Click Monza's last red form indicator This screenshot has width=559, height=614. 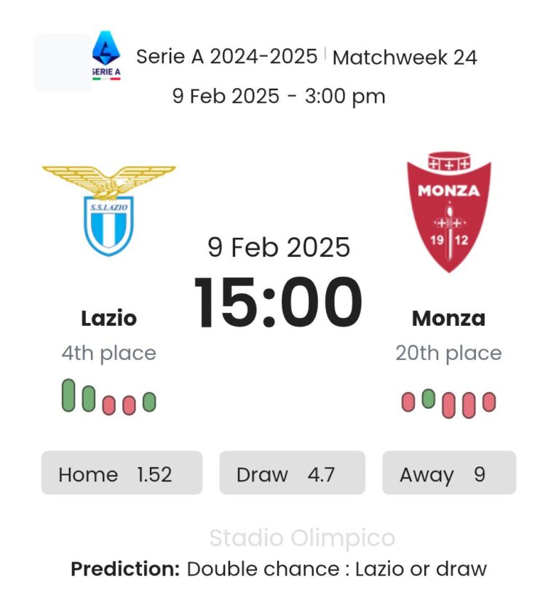coord(489,402)
